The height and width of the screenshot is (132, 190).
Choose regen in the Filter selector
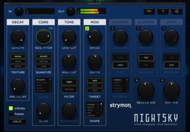(x=69, y=82)
